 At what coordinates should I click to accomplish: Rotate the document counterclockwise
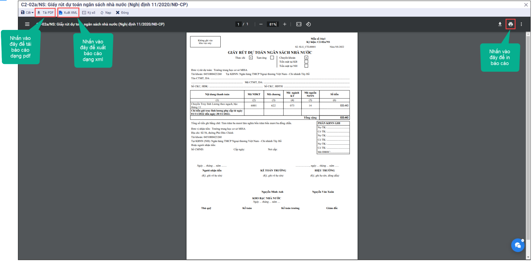click(308, 24)
